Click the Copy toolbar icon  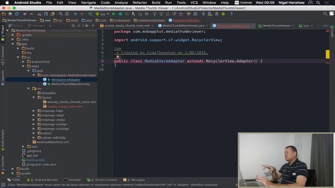pos(46,14)
